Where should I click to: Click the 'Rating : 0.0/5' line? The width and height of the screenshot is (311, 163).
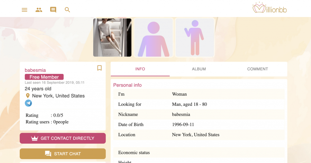pos(44,115)
